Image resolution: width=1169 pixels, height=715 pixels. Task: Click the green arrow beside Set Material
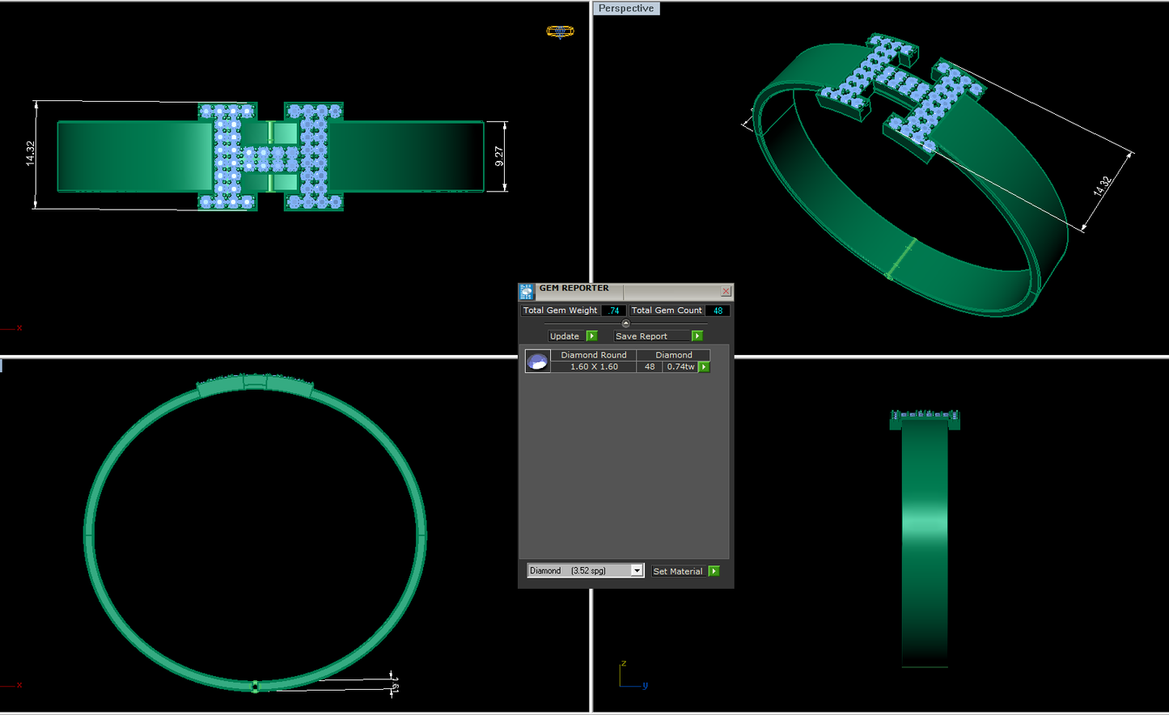(x=714, y=571)
